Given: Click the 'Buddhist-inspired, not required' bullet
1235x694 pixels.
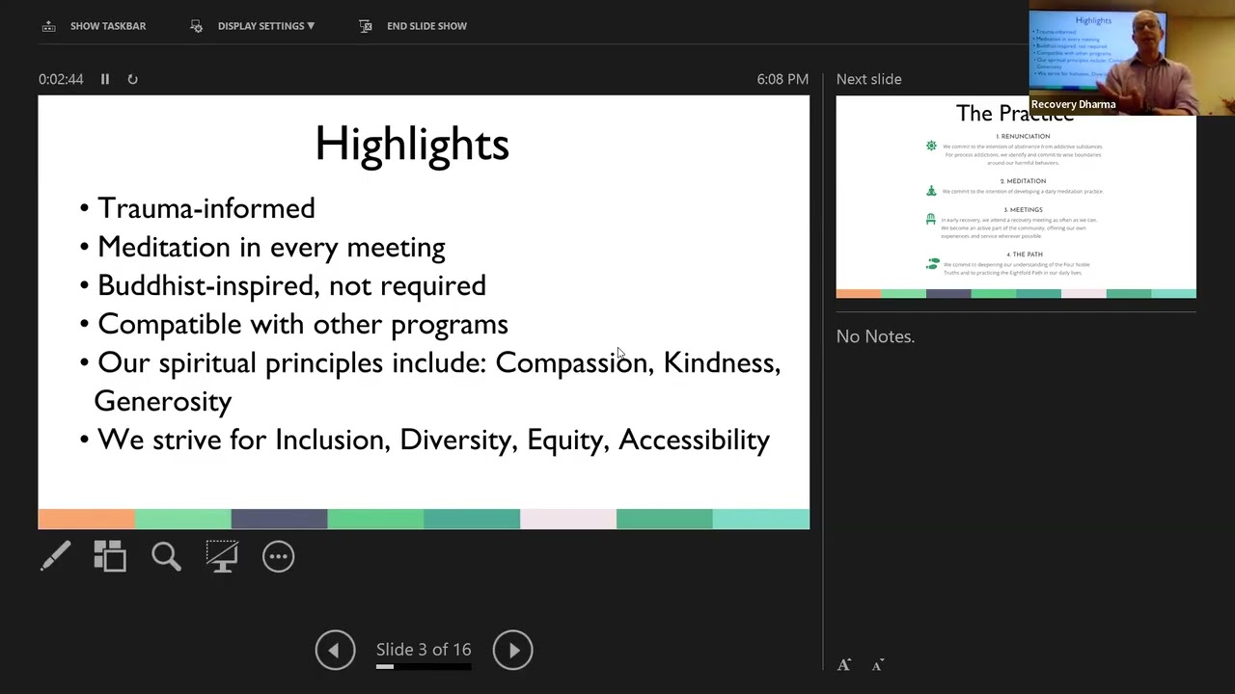Looking at the screenshot, I should pos(291,285).
